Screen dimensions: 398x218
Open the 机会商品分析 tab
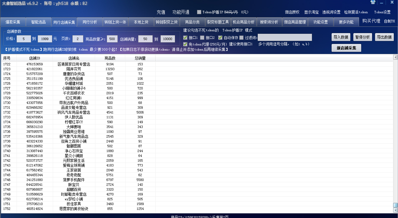pos(244,22)
